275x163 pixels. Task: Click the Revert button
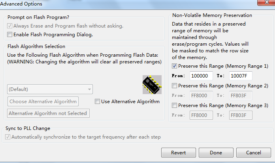tap(178, 152)
